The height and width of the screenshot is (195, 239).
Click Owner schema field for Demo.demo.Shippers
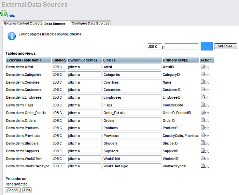84,143
